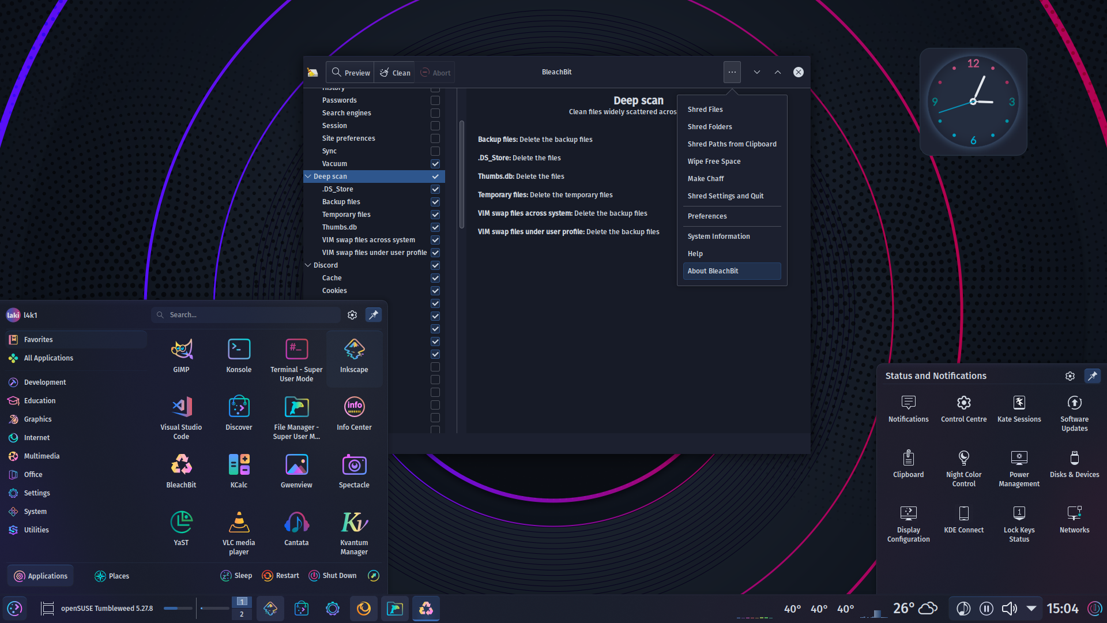Image resolution: width=1107 pixels, height=623 pixels.
Task: Toggle VIM swap files across system checkbox
Action: point(435,240)
